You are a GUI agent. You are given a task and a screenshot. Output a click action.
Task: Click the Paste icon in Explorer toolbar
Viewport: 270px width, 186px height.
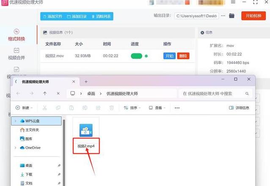click(72, 108)
